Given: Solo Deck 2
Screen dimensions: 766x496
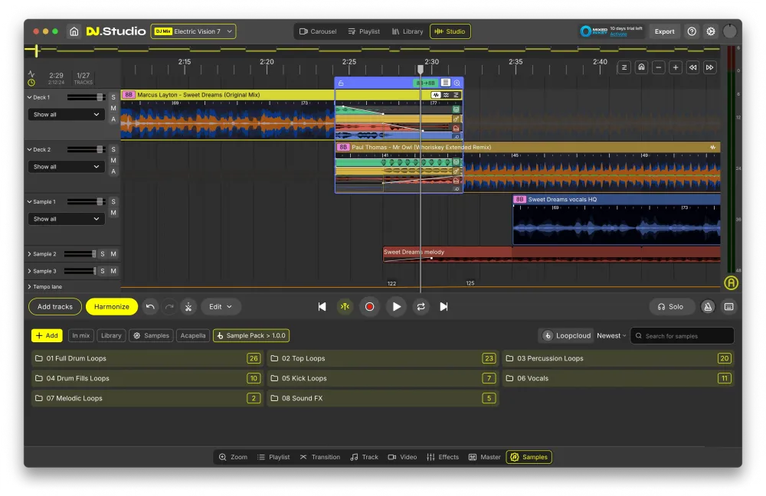Looking at the screenshot, I should click(113, 149).
